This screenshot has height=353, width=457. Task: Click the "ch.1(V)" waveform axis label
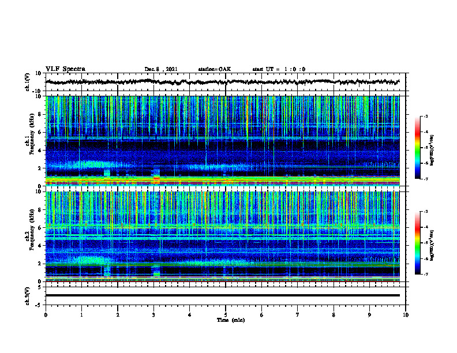point(28,82)
